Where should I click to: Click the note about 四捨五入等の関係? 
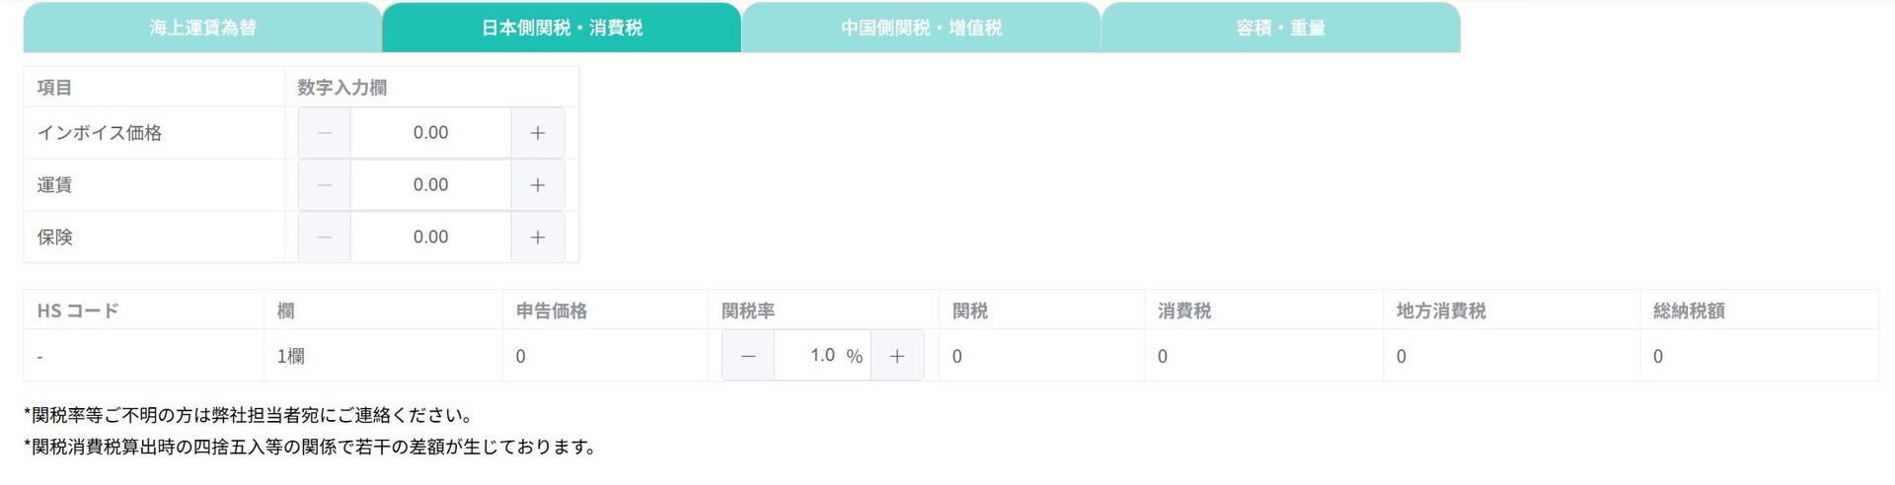pos(313,447)
